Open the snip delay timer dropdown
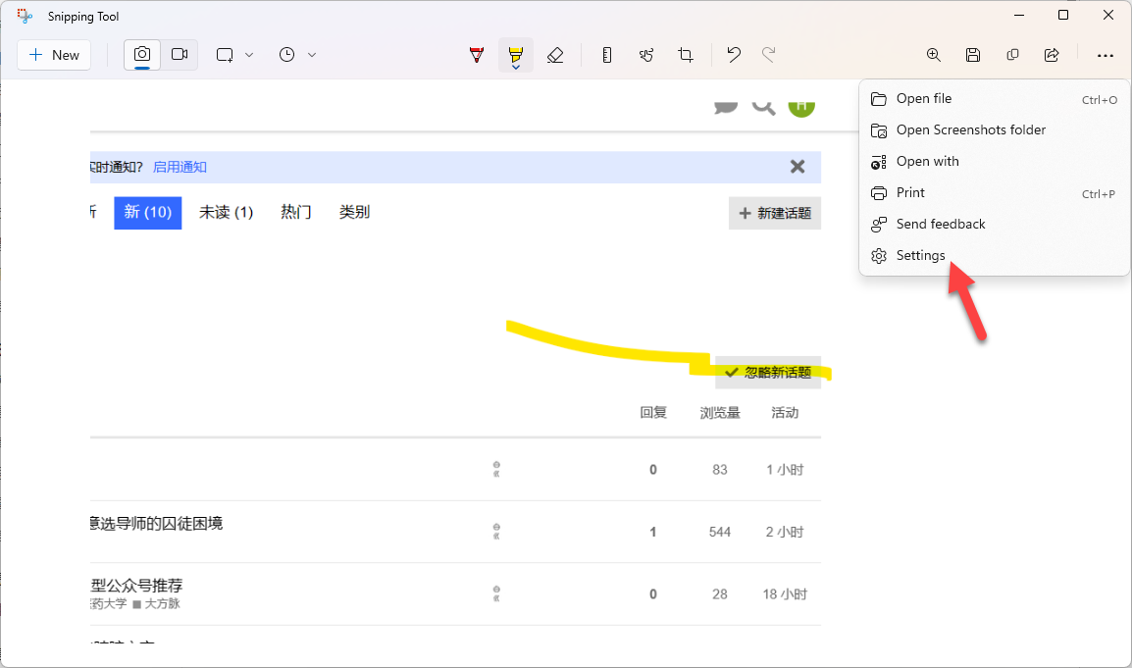Image resolution: width=1132 pixels, height=668 pixels. [312, 55]
